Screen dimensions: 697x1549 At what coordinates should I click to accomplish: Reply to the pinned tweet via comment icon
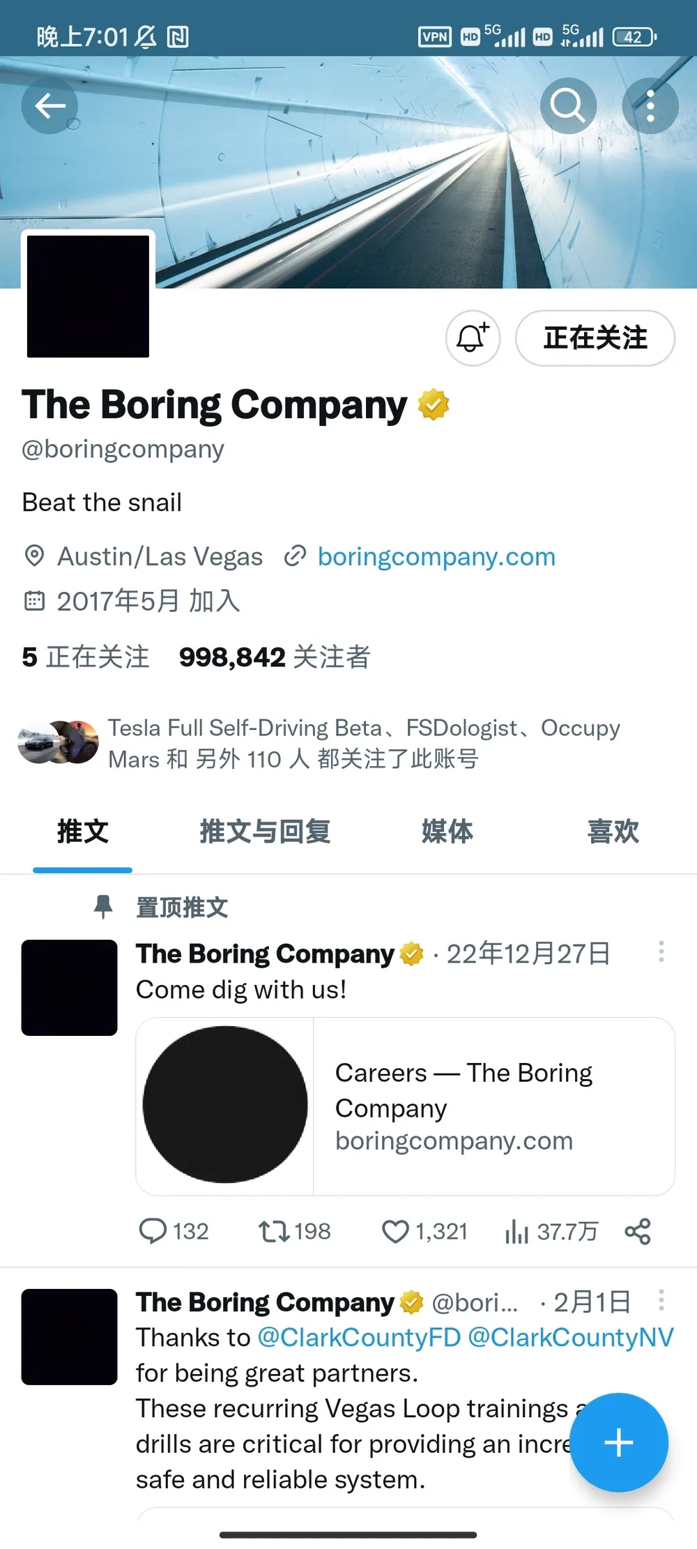pos(153,1231)
